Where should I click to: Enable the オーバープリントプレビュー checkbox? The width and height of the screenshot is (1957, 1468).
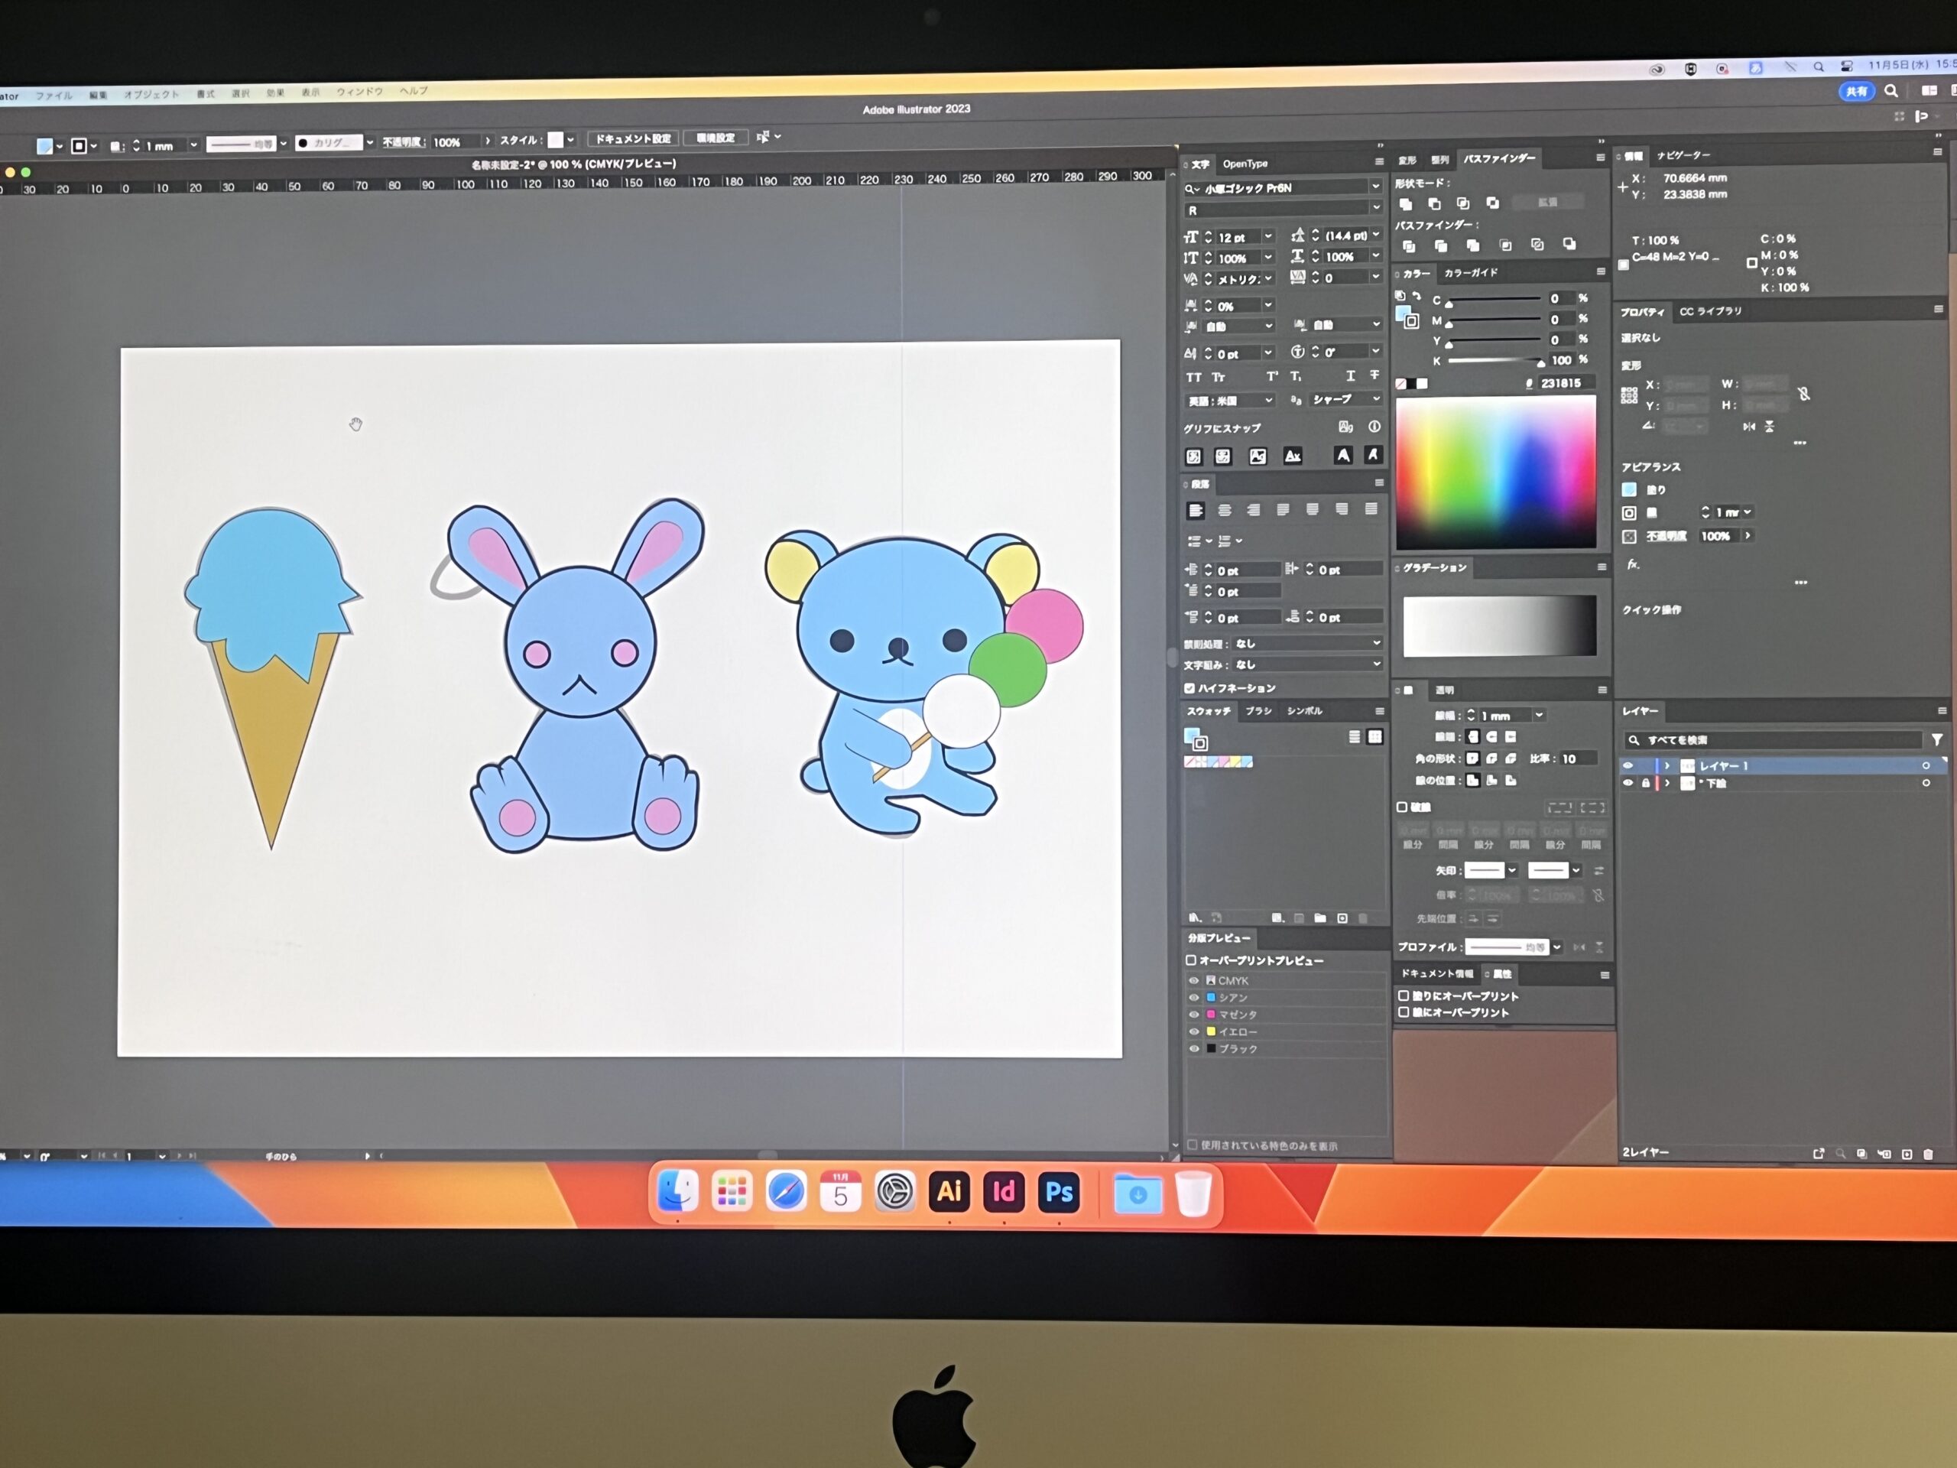1191,960
